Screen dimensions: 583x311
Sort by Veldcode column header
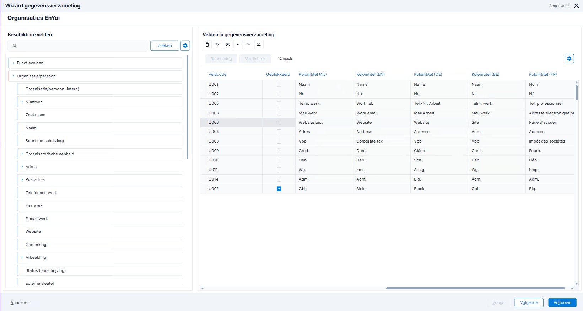point(217,74)
